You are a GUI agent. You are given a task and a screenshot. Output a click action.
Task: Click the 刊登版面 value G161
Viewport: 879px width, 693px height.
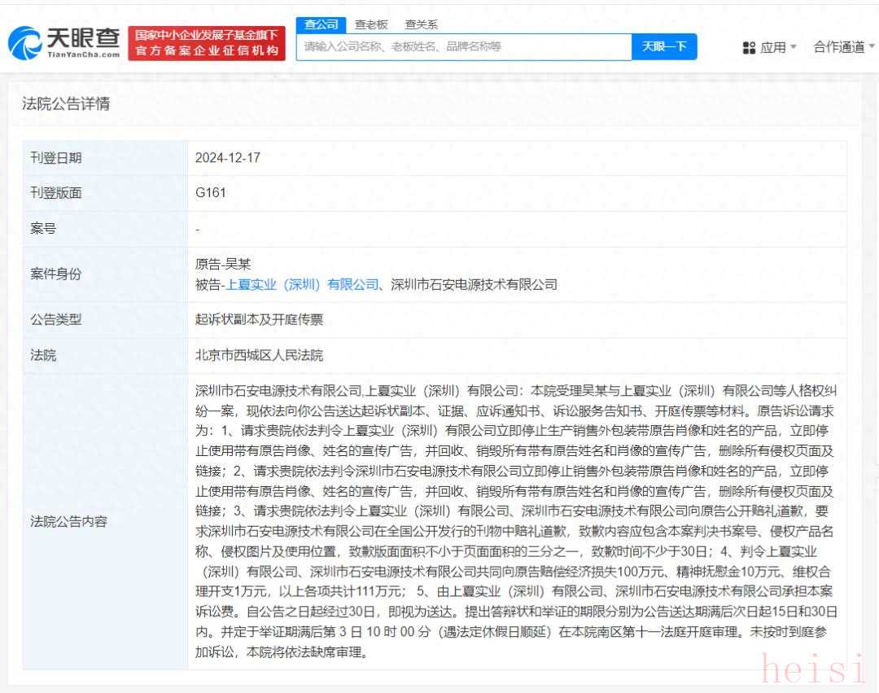[x=210, y=193]
